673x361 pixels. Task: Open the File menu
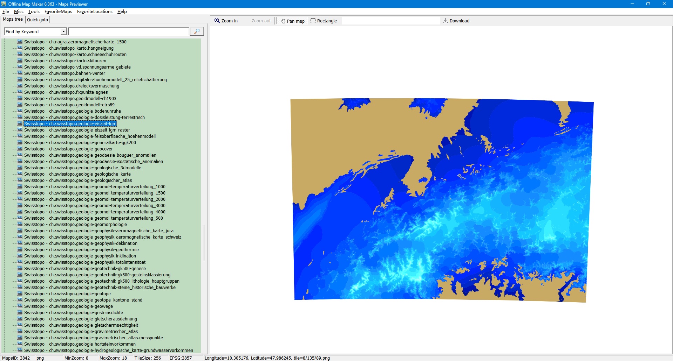tap(6, 12)
